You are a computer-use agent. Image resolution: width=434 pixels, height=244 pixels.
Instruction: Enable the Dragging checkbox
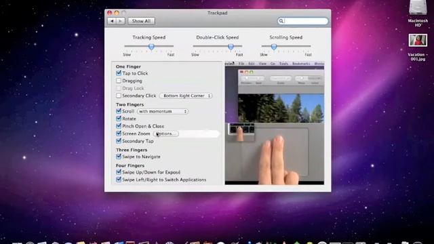point(119,81)
